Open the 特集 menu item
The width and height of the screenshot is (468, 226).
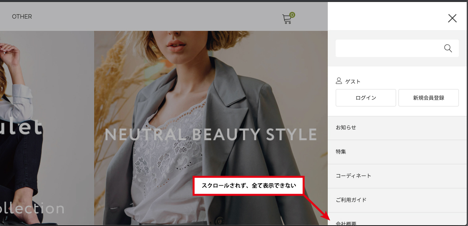[398, 152]
